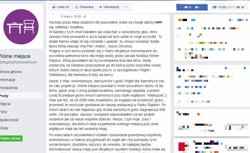Click the purple table and chair logo
The image size is (250, 153).
pos(21,27)
